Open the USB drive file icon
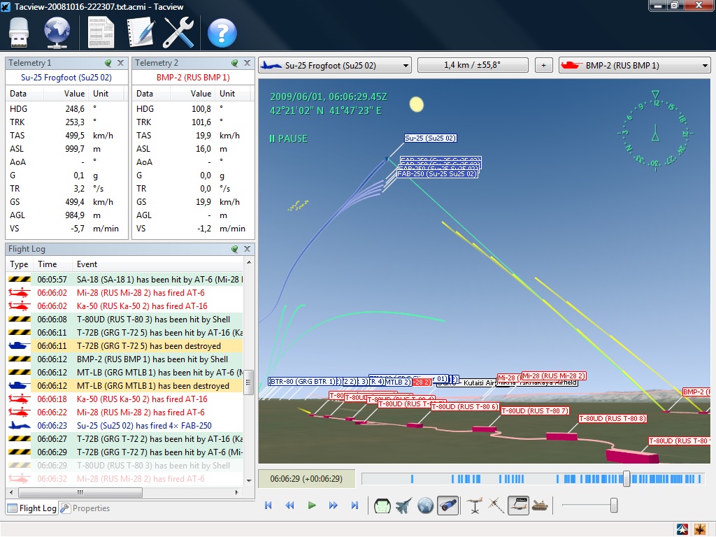This screenshot has height=537, width=716. [x=19, y=32]
